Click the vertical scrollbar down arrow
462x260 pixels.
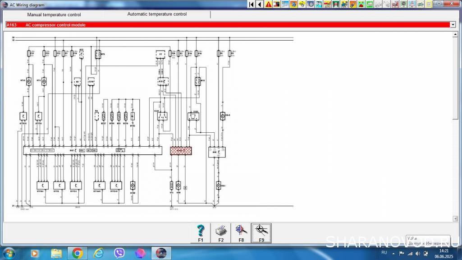455,218
